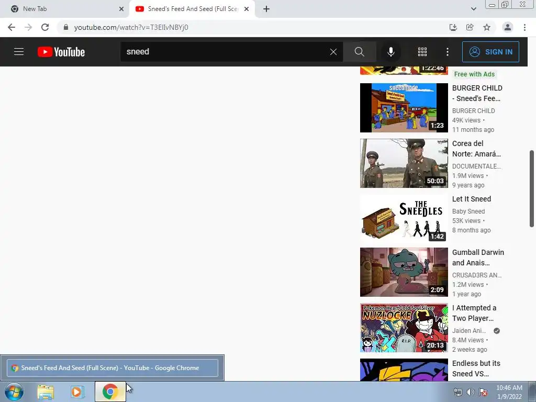536x402 pixels.
Task: Close the Sneed's Feed And Seed tab
Action: tap(247, 9)
